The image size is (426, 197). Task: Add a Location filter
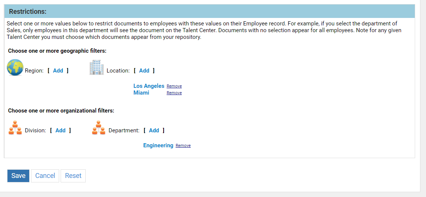[x=144, y=71]
